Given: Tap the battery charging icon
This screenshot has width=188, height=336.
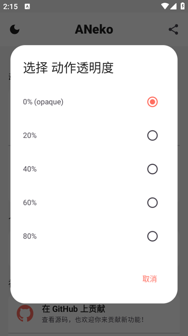Looking at the screenshot, I should tap(183, 6).
